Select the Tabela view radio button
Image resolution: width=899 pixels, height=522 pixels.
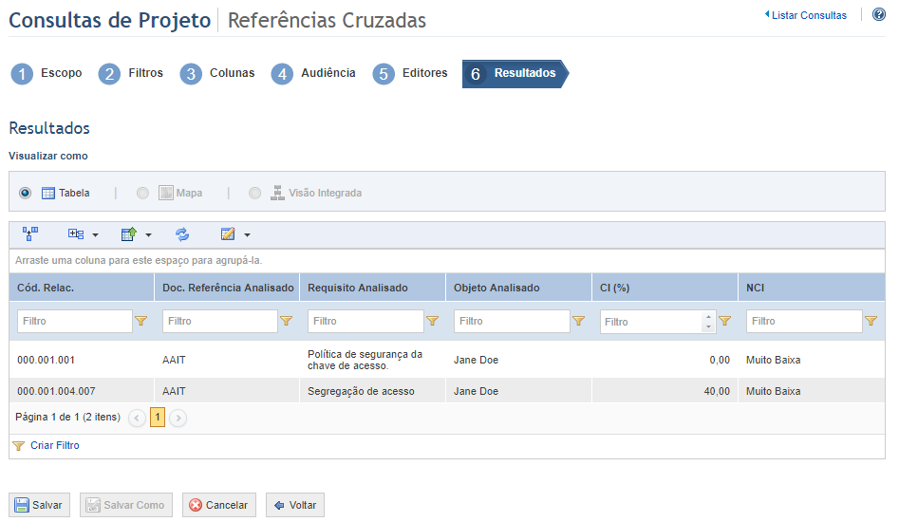[25, 193]
